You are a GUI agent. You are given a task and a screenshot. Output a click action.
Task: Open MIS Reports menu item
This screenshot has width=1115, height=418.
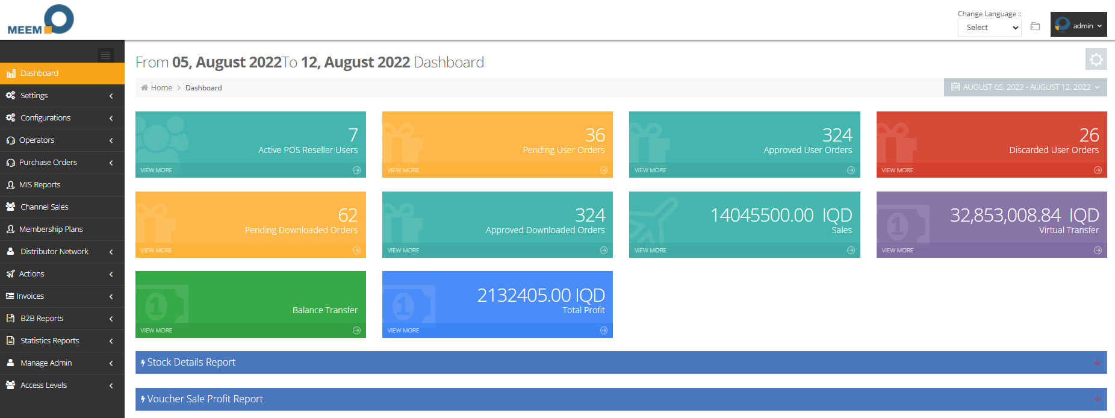62,185
